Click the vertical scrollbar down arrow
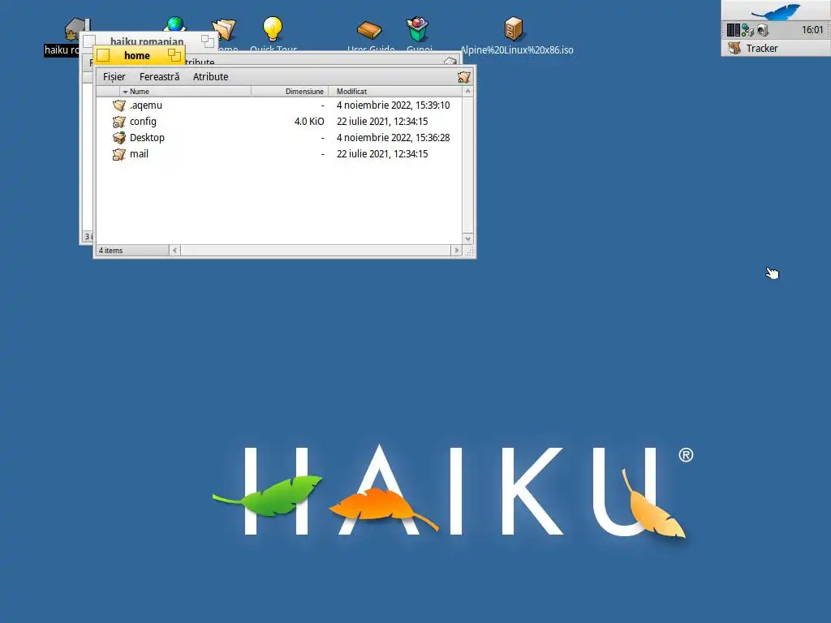831x623 pixels. (x=467, y=239)
